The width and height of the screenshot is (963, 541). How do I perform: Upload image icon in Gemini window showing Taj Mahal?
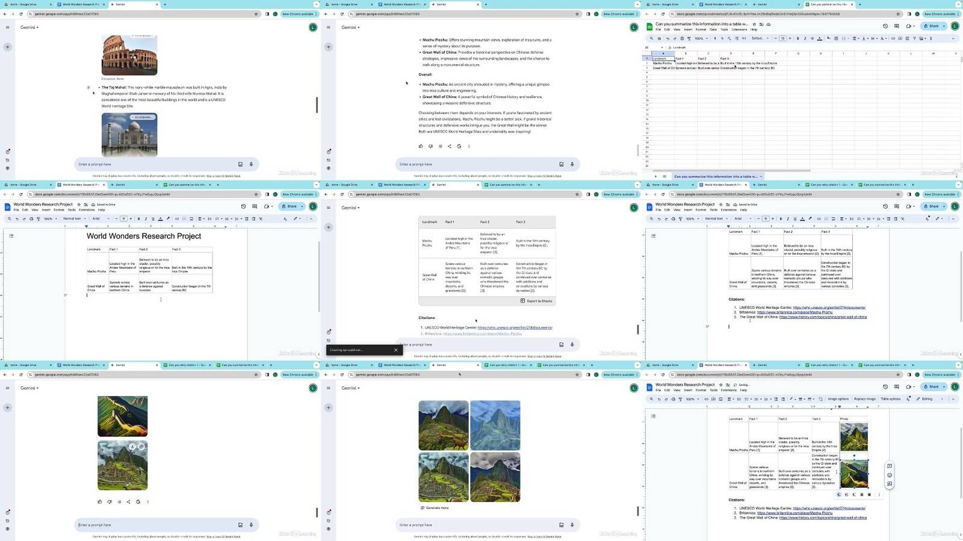[x=240, y=164]
